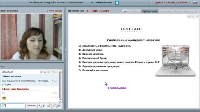Screen dimensions: 200x112
Task: Switch to the Чат tab
Action: (126, 11)
